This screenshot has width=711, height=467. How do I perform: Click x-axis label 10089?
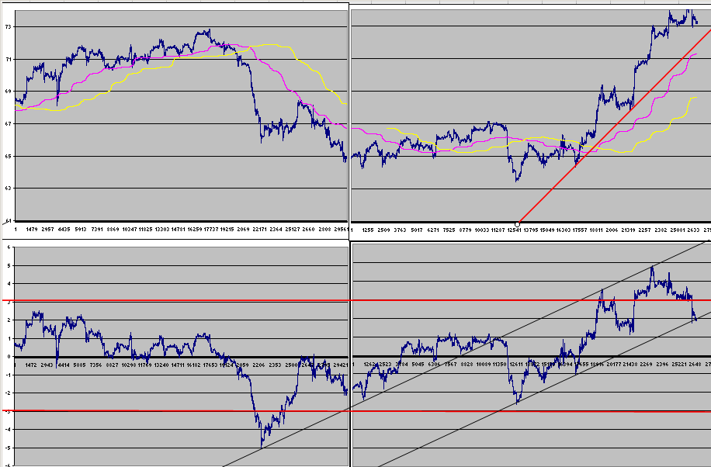point(483,364)
